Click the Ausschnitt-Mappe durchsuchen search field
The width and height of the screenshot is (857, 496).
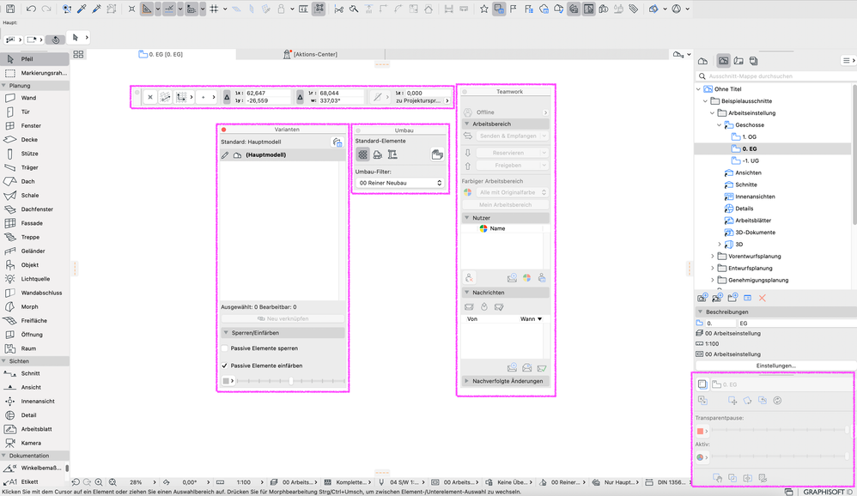click(775, 76)
